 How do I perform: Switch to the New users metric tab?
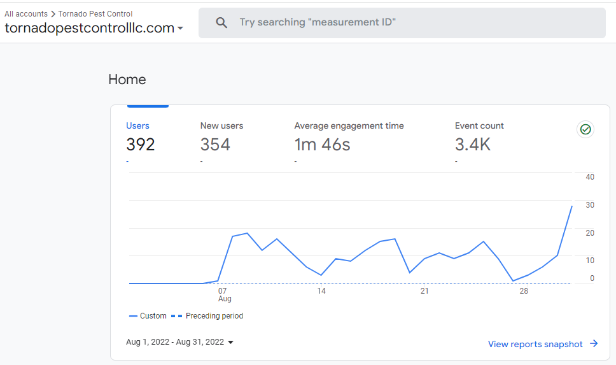[221, 126]
